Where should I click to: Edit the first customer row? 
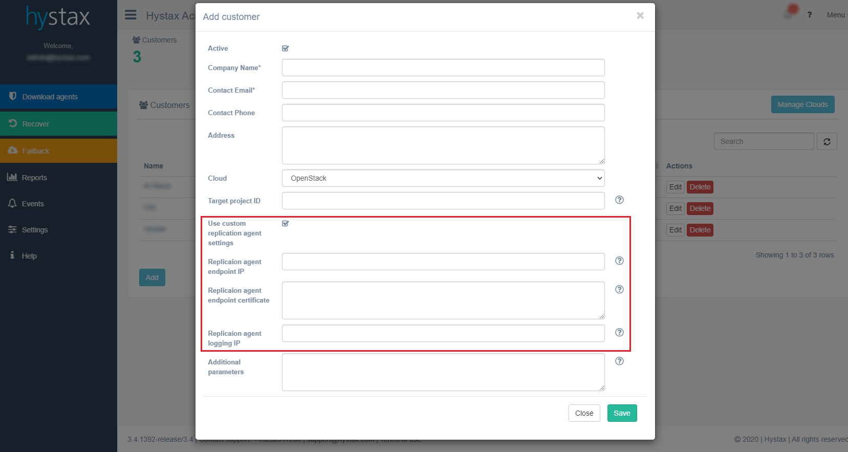pyautogui.click(x=676, y=187)
